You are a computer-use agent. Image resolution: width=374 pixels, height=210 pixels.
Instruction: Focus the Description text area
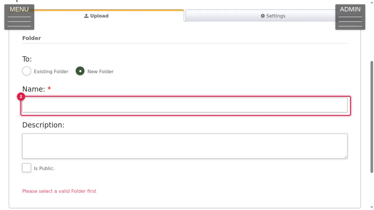tap(185, 146)
